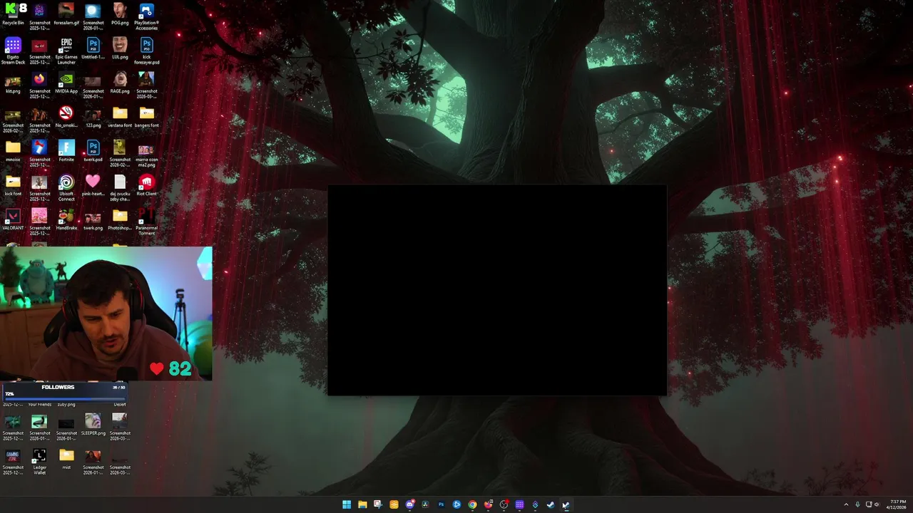Launch Ubisoft Connect shortcut
This screenshot has height=513, width=913.
[66, 187]
